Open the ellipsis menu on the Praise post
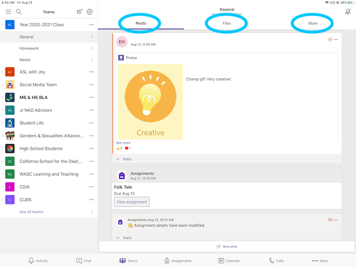 [x=336, y=40]
